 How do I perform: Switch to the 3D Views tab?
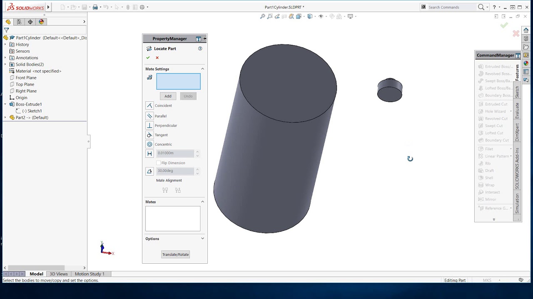[59, 274]
